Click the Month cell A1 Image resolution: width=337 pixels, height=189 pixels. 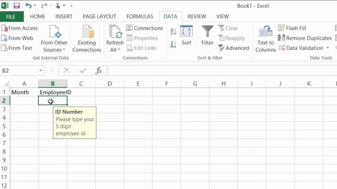pyautogui.click(x=24, y=92)
